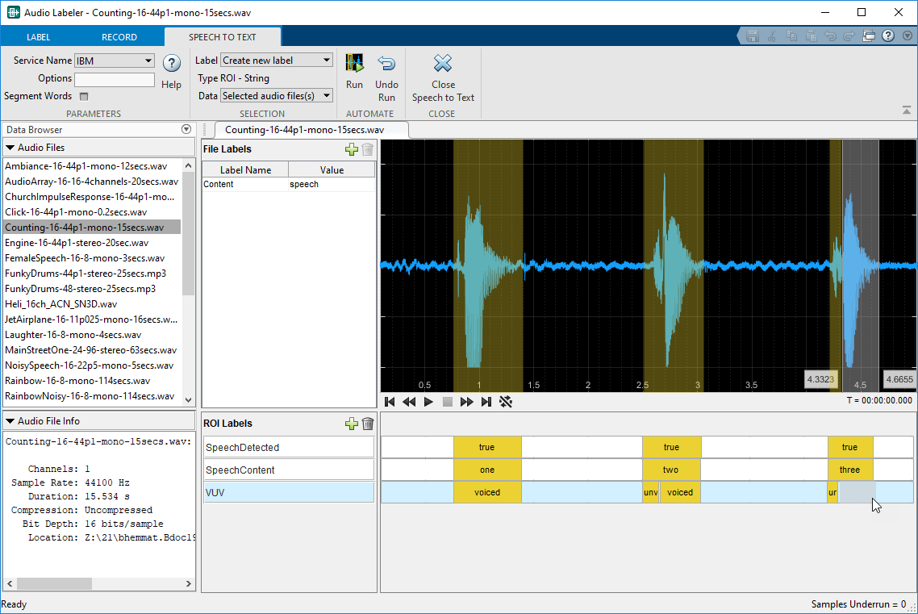Select FemaleSpeech-16-8-mono-3secs.wav in the file list
This screenshot has width=918, height=614.
click(x=85, y=258)
